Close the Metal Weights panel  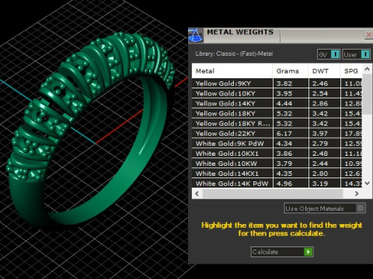368,35
